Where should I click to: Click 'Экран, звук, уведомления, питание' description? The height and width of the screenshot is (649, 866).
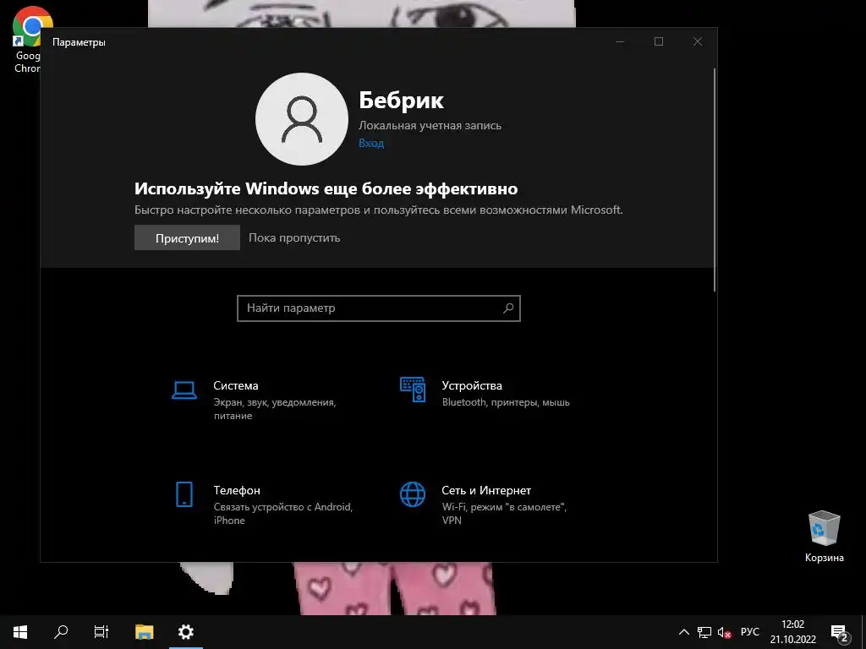coord(275,409)
